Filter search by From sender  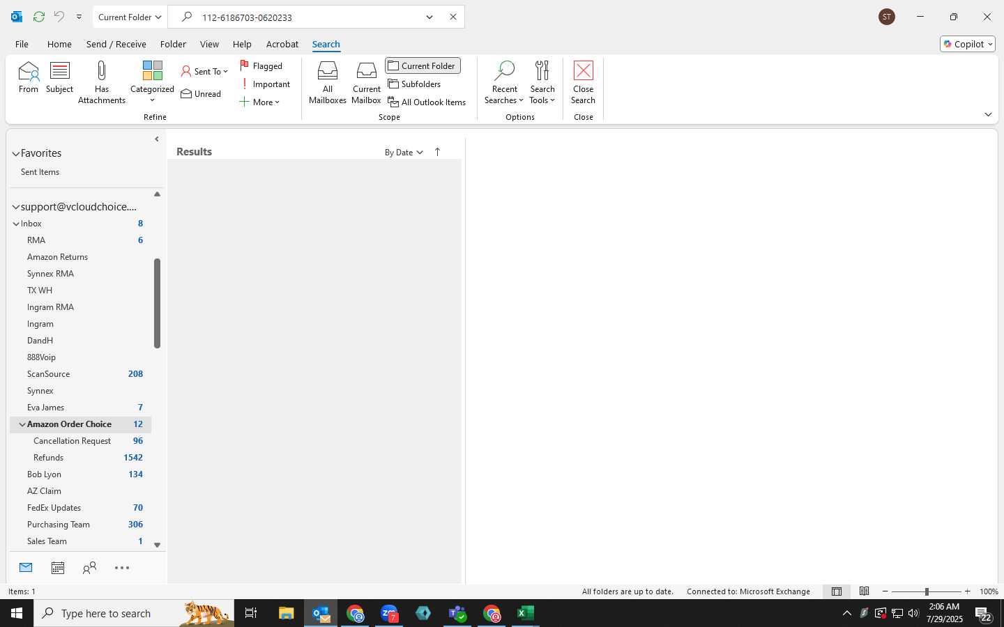click(29, 77)
